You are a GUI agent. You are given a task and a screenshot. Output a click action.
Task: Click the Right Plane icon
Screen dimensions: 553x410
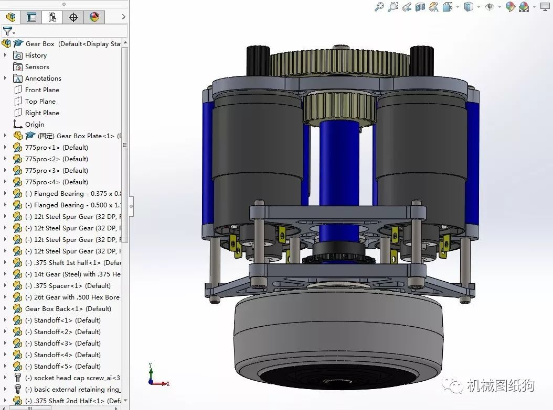tap(18, 113)
